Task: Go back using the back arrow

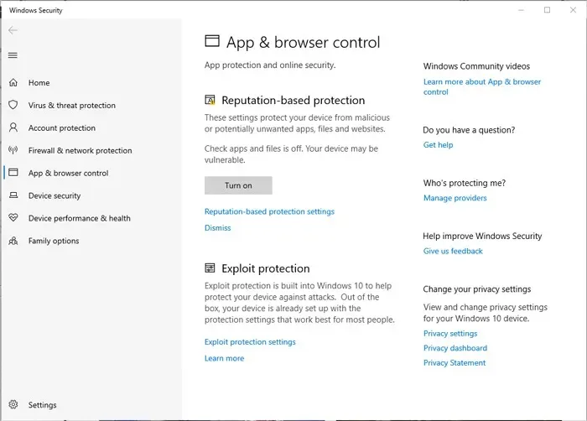Action: (13, 30)
